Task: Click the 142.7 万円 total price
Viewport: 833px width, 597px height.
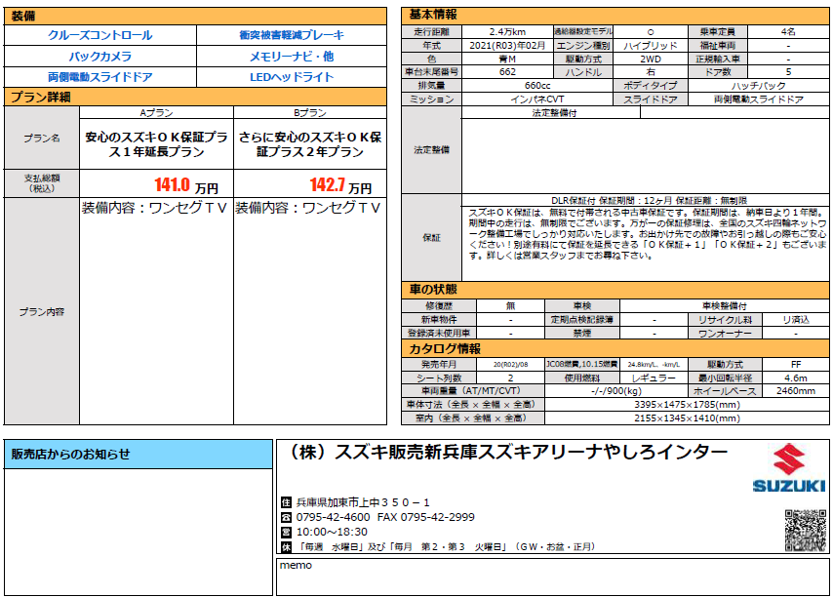Action: (x=340, y=185)
